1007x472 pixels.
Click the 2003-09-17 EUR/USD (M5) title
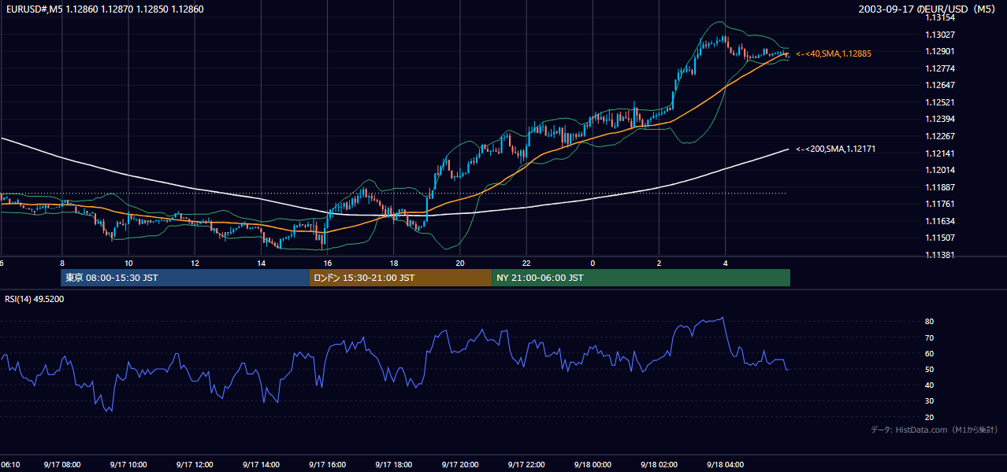click(x=928, y=9)
